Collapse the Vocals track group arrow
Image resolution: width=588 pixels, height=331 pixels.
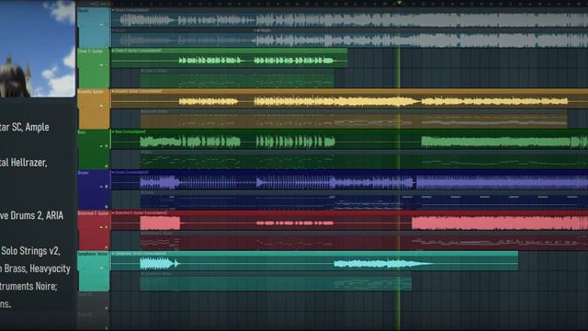(101, 25)
